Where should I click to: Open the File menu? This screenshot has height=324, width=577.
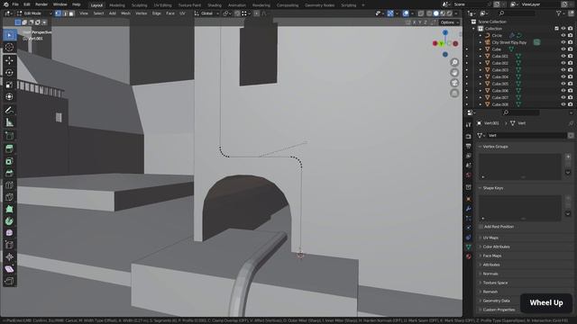point(15,4)
